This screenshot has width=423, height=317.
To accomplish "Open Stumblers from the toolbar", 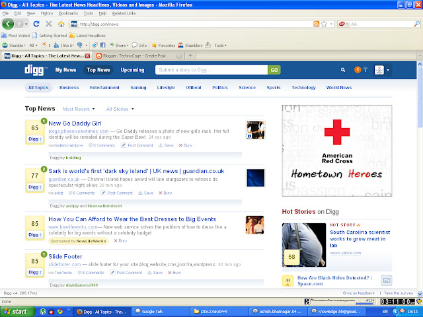I will pyautogui.click(x=190, y=46).
